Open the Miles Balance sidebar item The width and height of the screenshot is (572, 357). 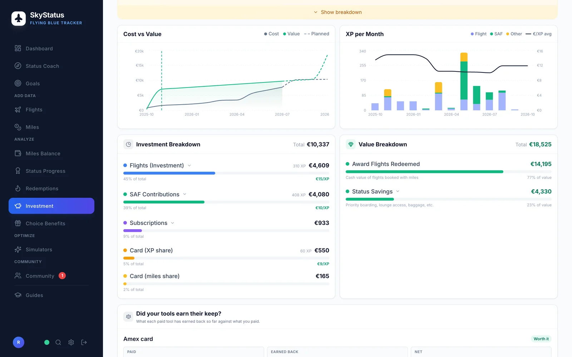(x=51, y=154)
